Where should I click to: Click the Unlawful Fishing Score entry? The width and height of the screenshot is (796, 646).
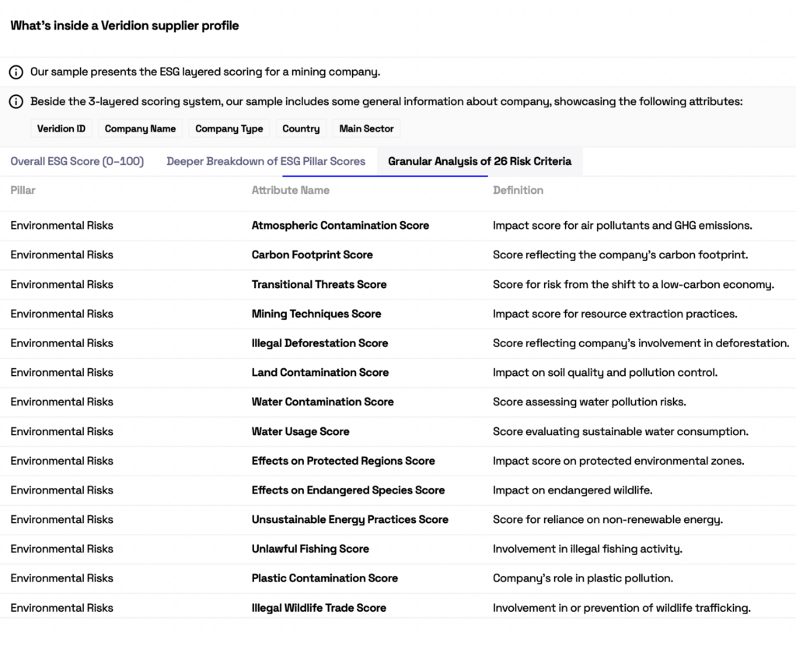click(310, 549)
